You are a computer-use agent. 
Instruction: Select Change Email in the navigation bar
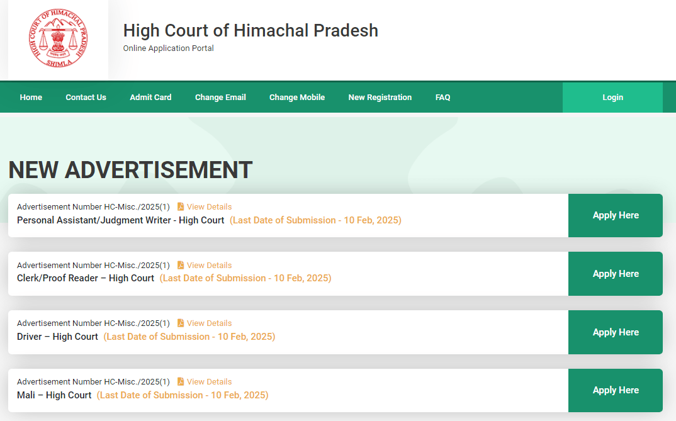[x=220, y=98]
